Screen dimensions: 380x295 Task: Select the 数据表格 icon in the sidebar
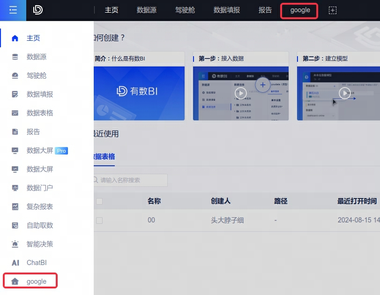(x=15, y=113)
